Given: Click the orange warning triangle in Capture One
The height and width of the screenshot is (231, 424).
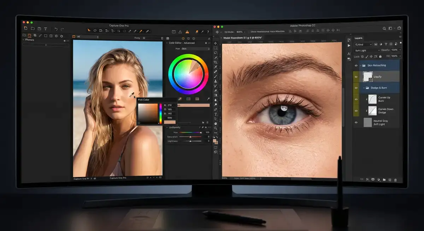Looking at the screenshot, I should click(x=187, y=32).
